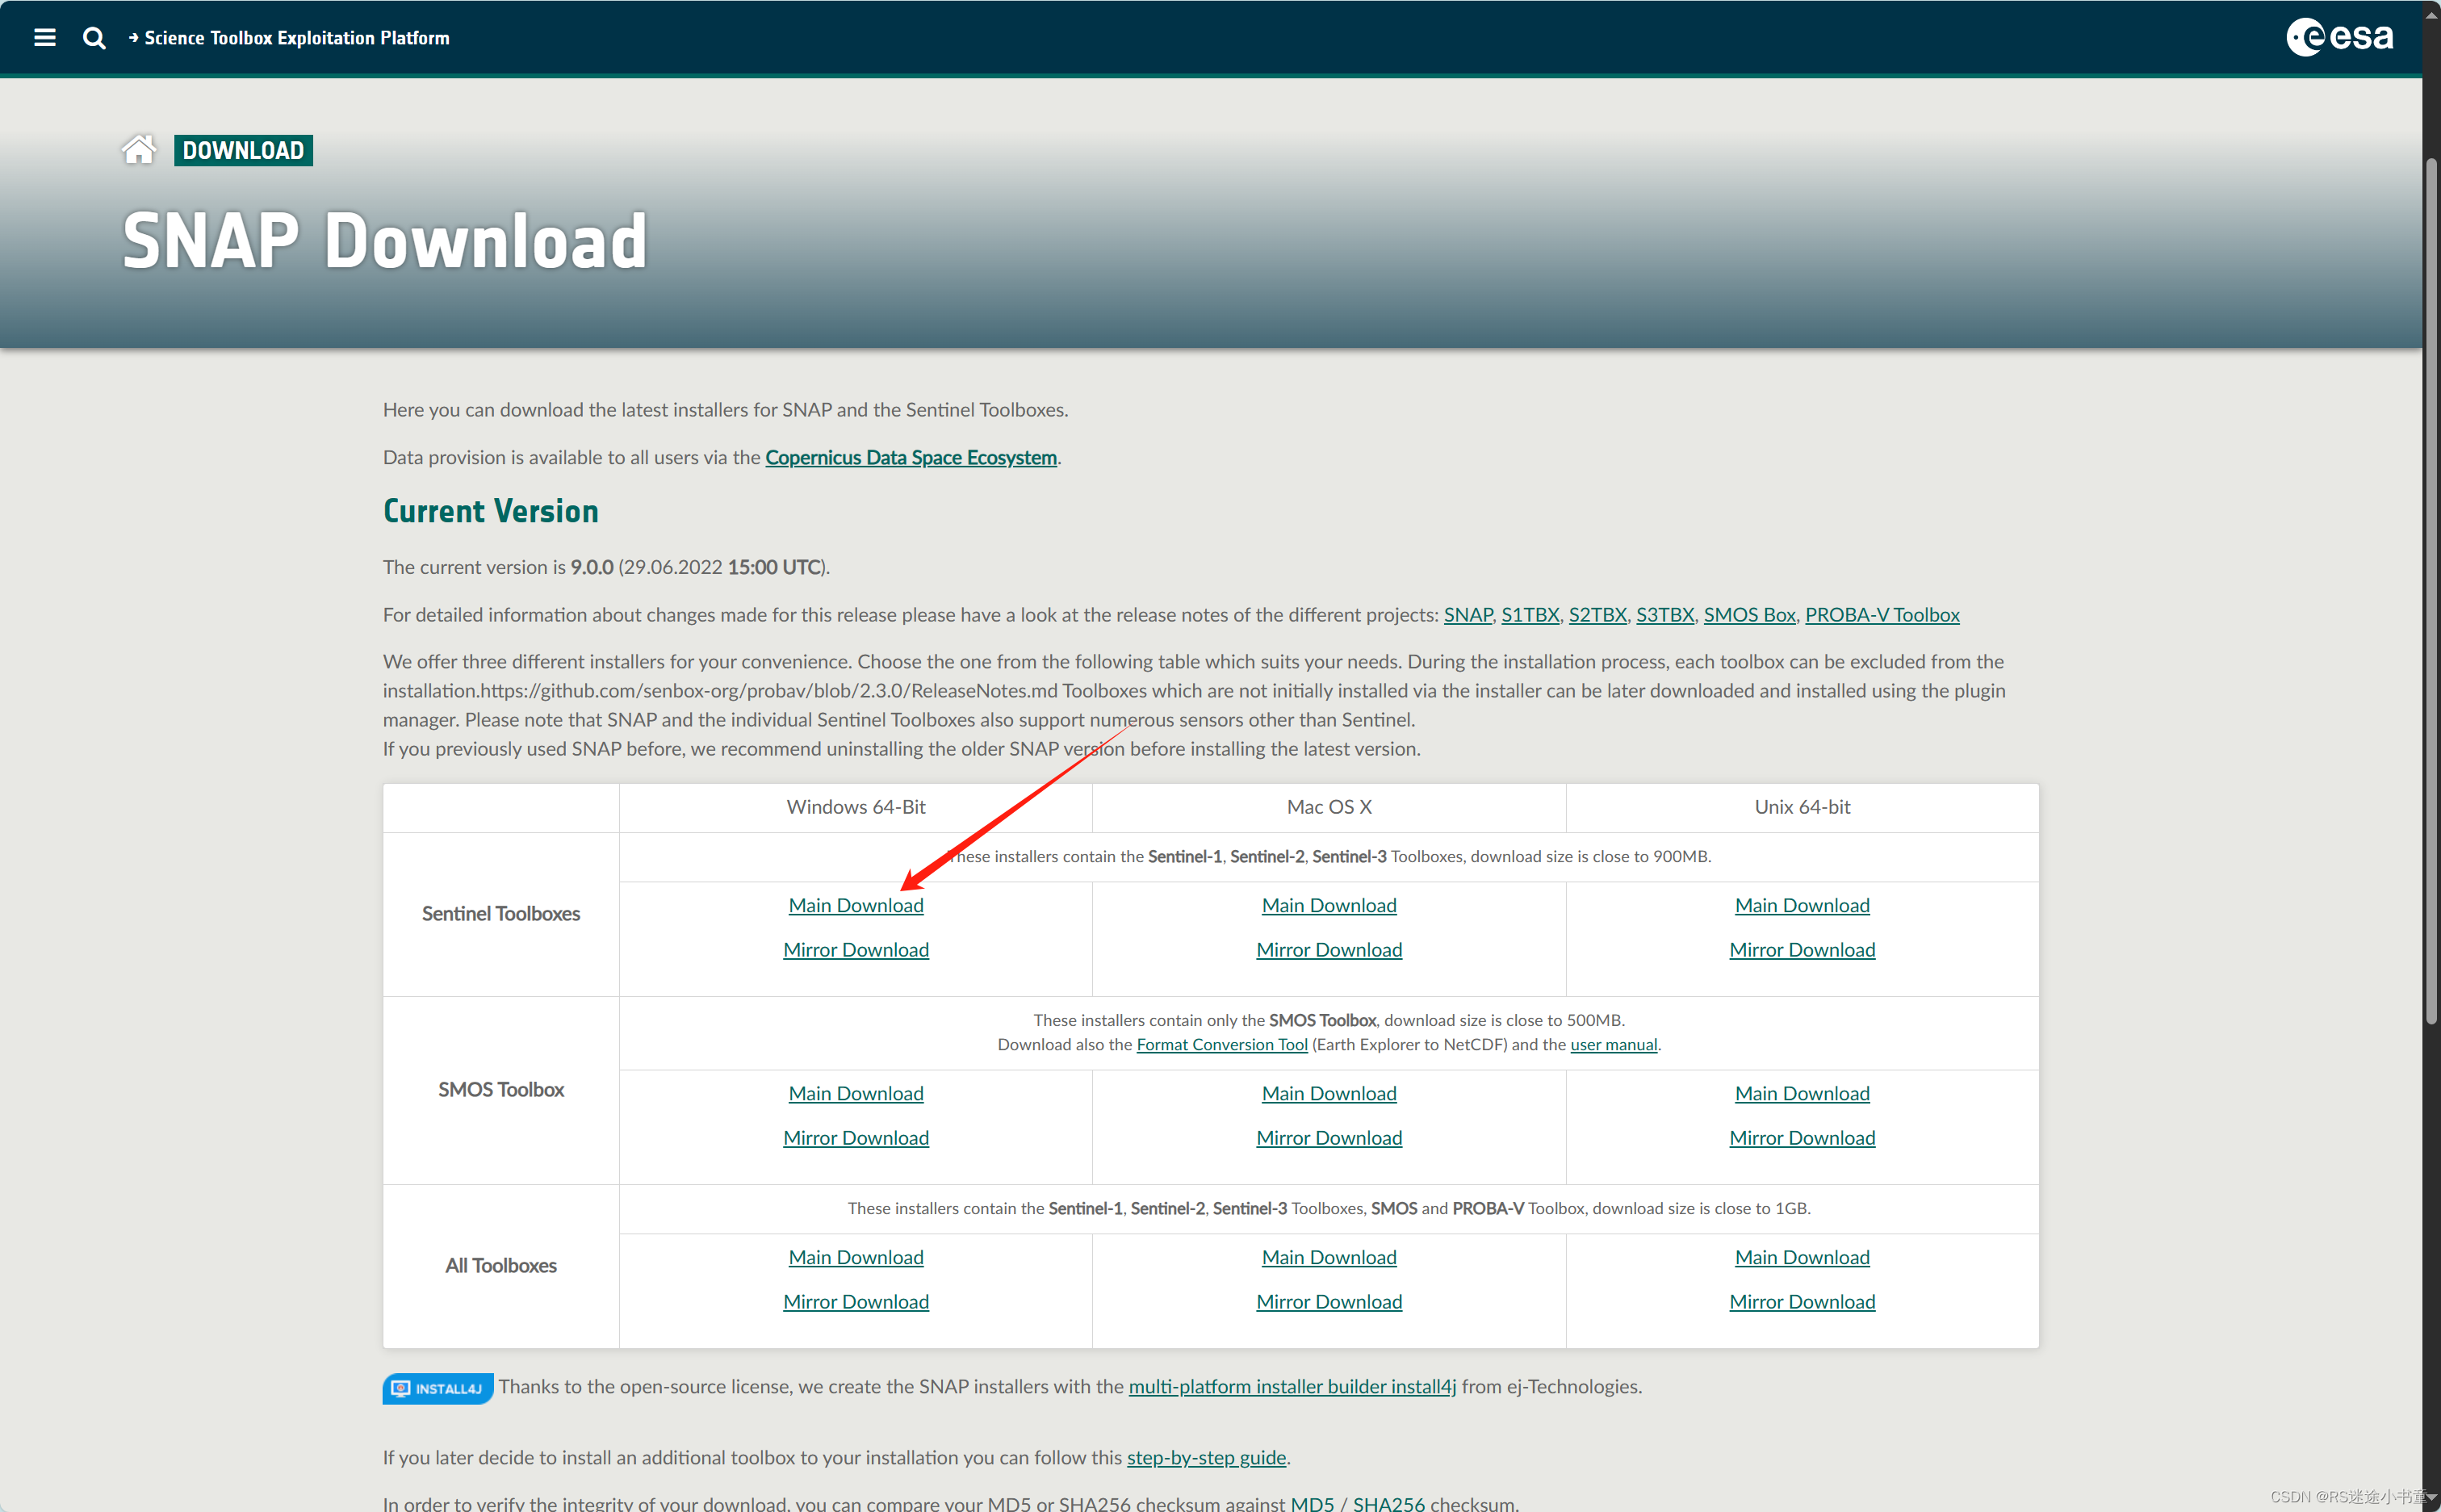Click the DOWNLOAD breadcrumb label
The image size is (2441, 1512).
[x=243, y=150]
